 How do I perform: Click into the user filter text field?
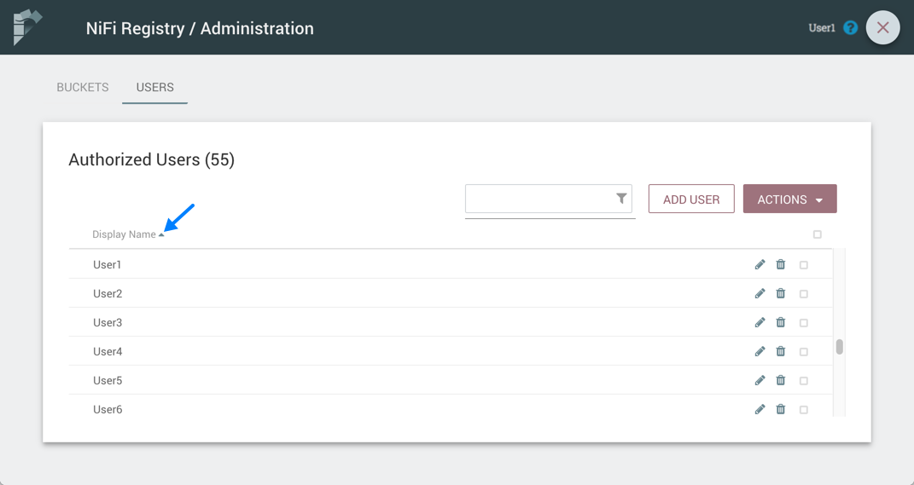[x=539, y=199]
